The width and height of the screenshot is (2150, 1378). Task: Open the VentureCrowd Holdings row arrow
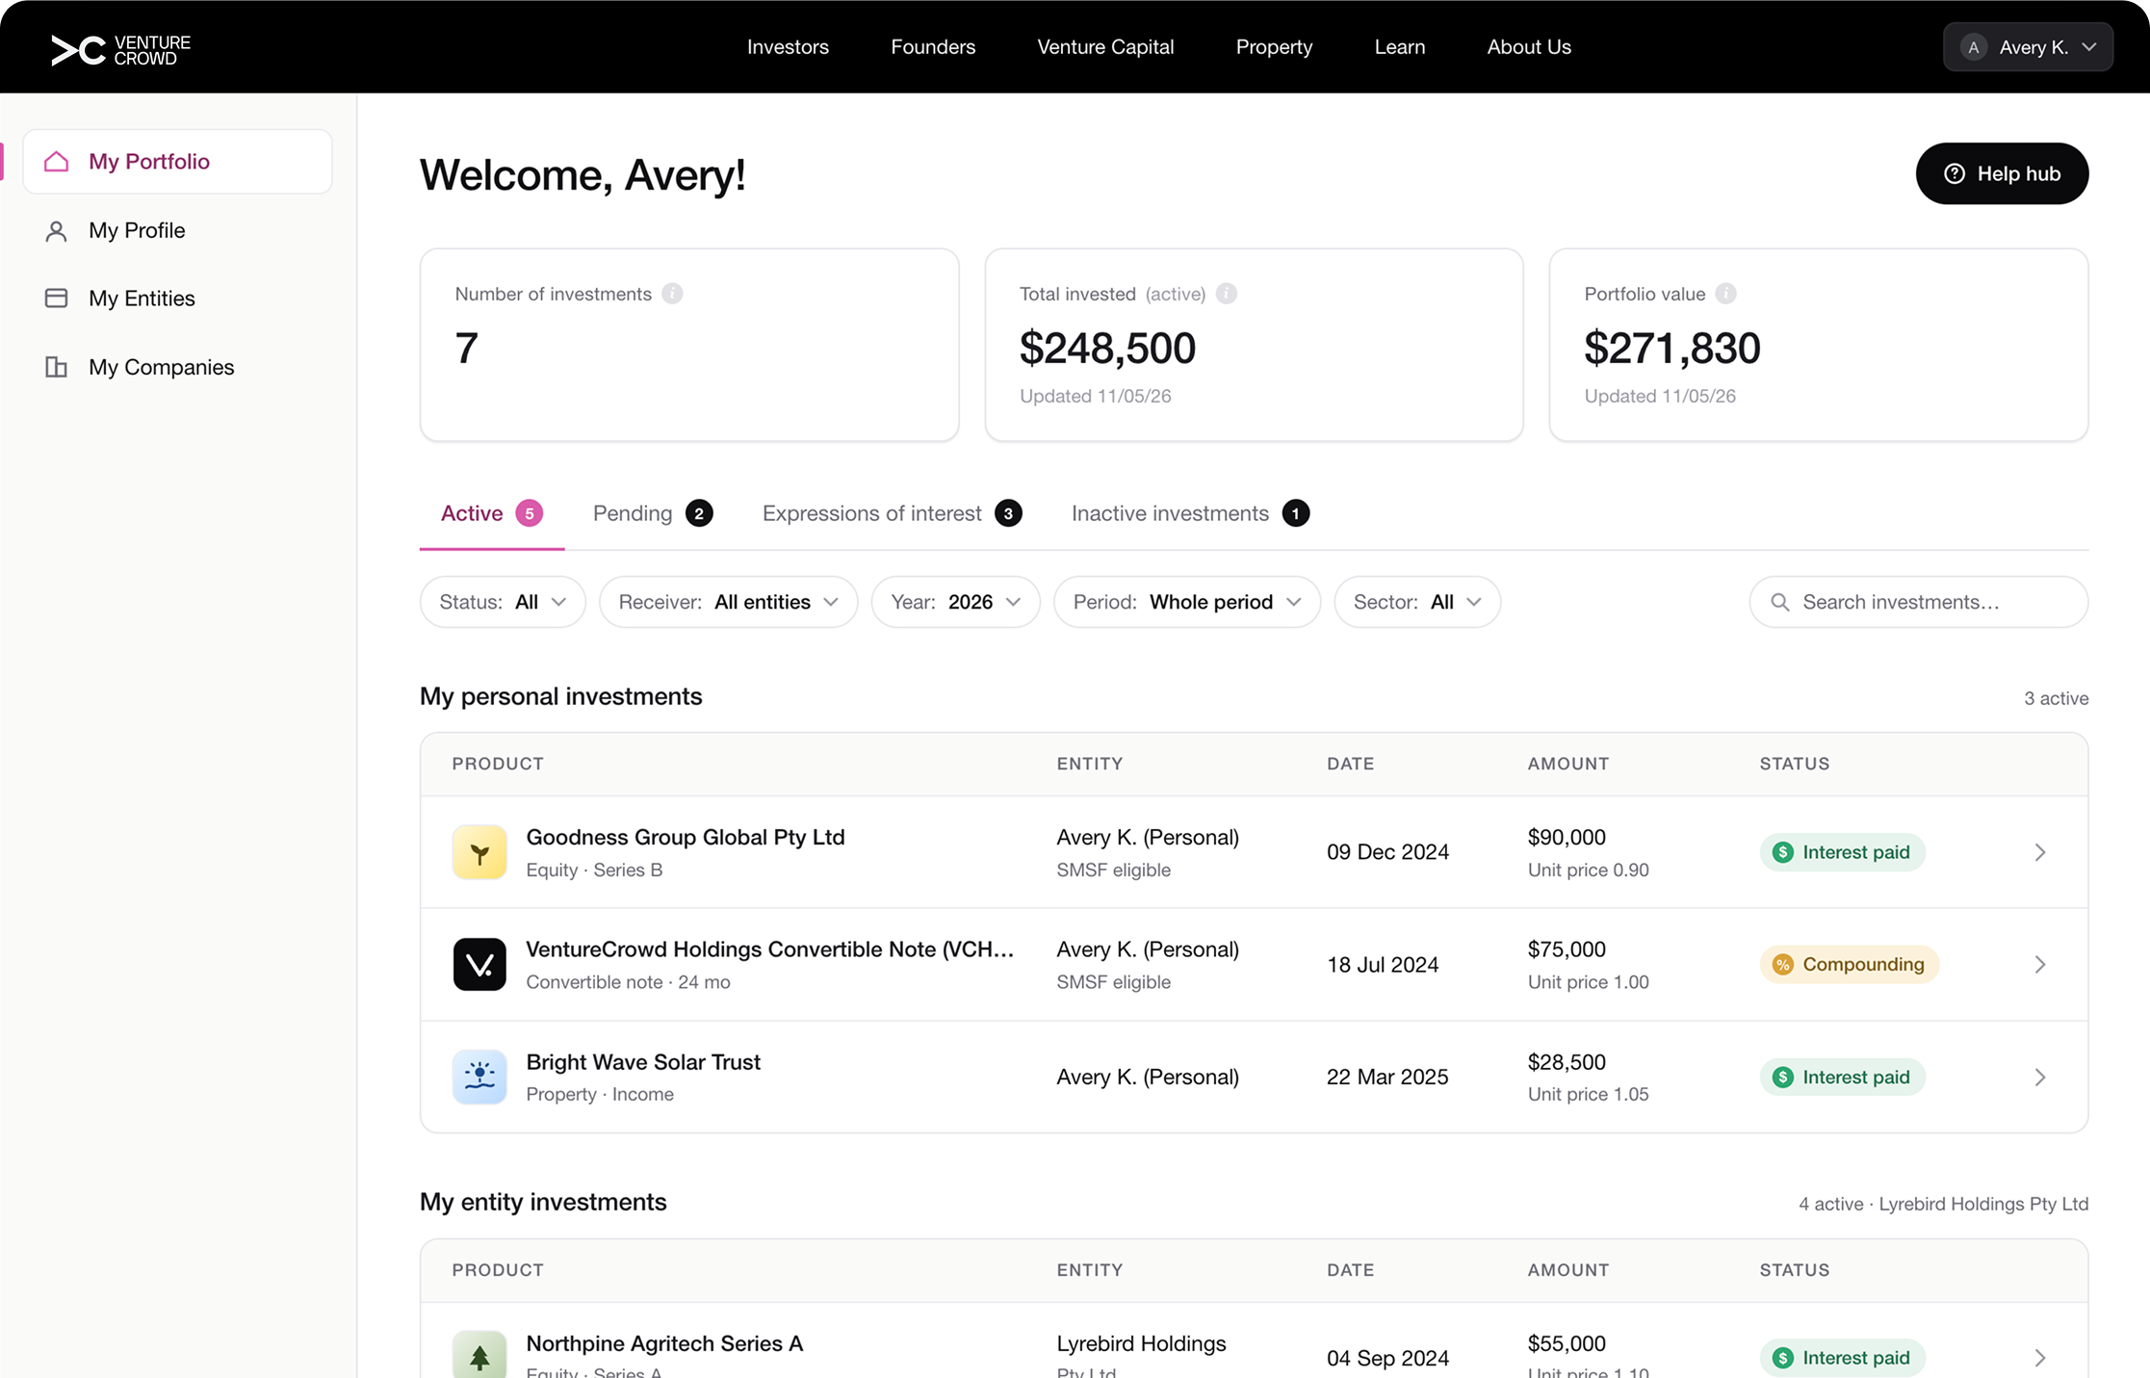click(x=2040, y=964)
